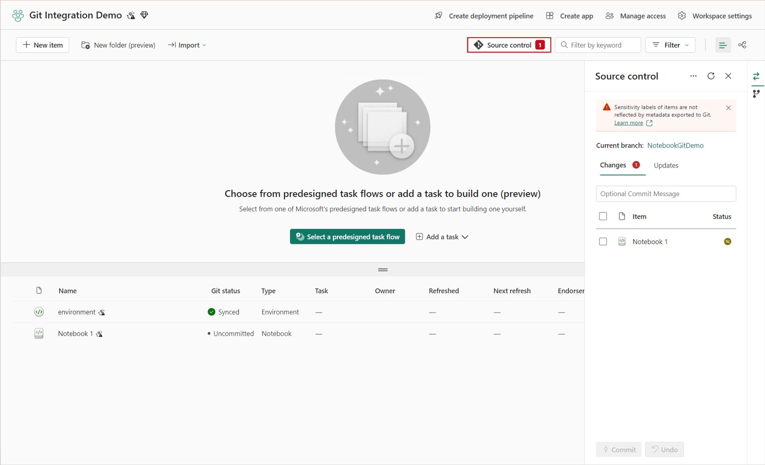Viewport: 765px width, 465px height.
Task: Click the Create deployment pipeline link
Action: tap(491, 16)
